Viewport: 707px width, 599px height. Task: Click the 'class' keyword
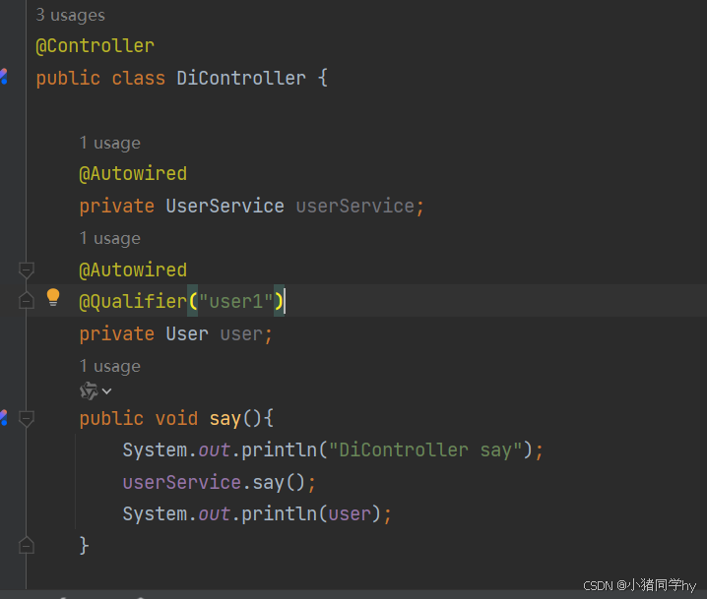[139, 78]
